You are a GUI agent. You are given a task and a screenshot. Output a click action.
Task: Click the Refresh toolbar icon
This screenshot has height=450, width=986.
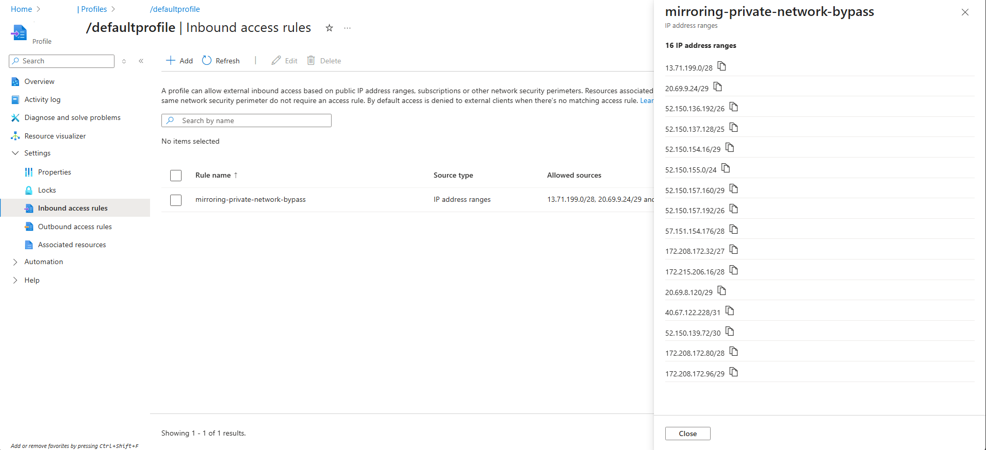[x=207, y=61]
